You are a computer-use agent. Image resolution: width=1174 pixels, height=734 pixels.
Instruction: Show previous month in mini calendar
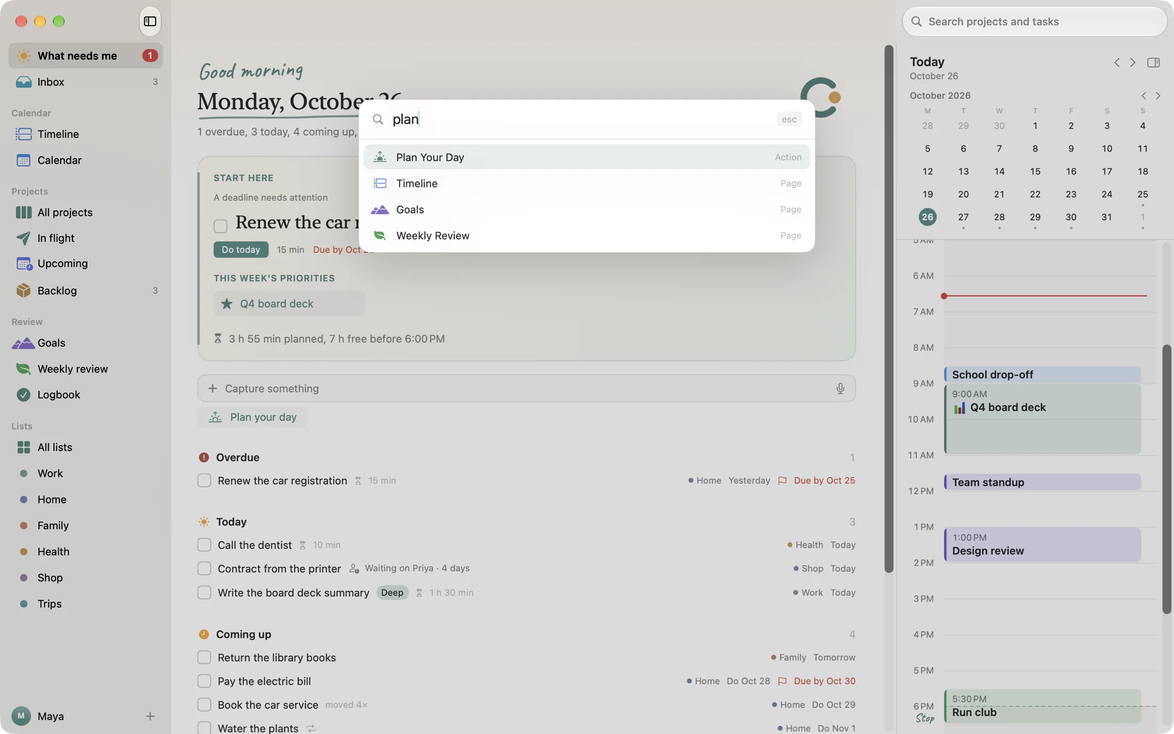pyautogui.click(x=1144, y=96)
